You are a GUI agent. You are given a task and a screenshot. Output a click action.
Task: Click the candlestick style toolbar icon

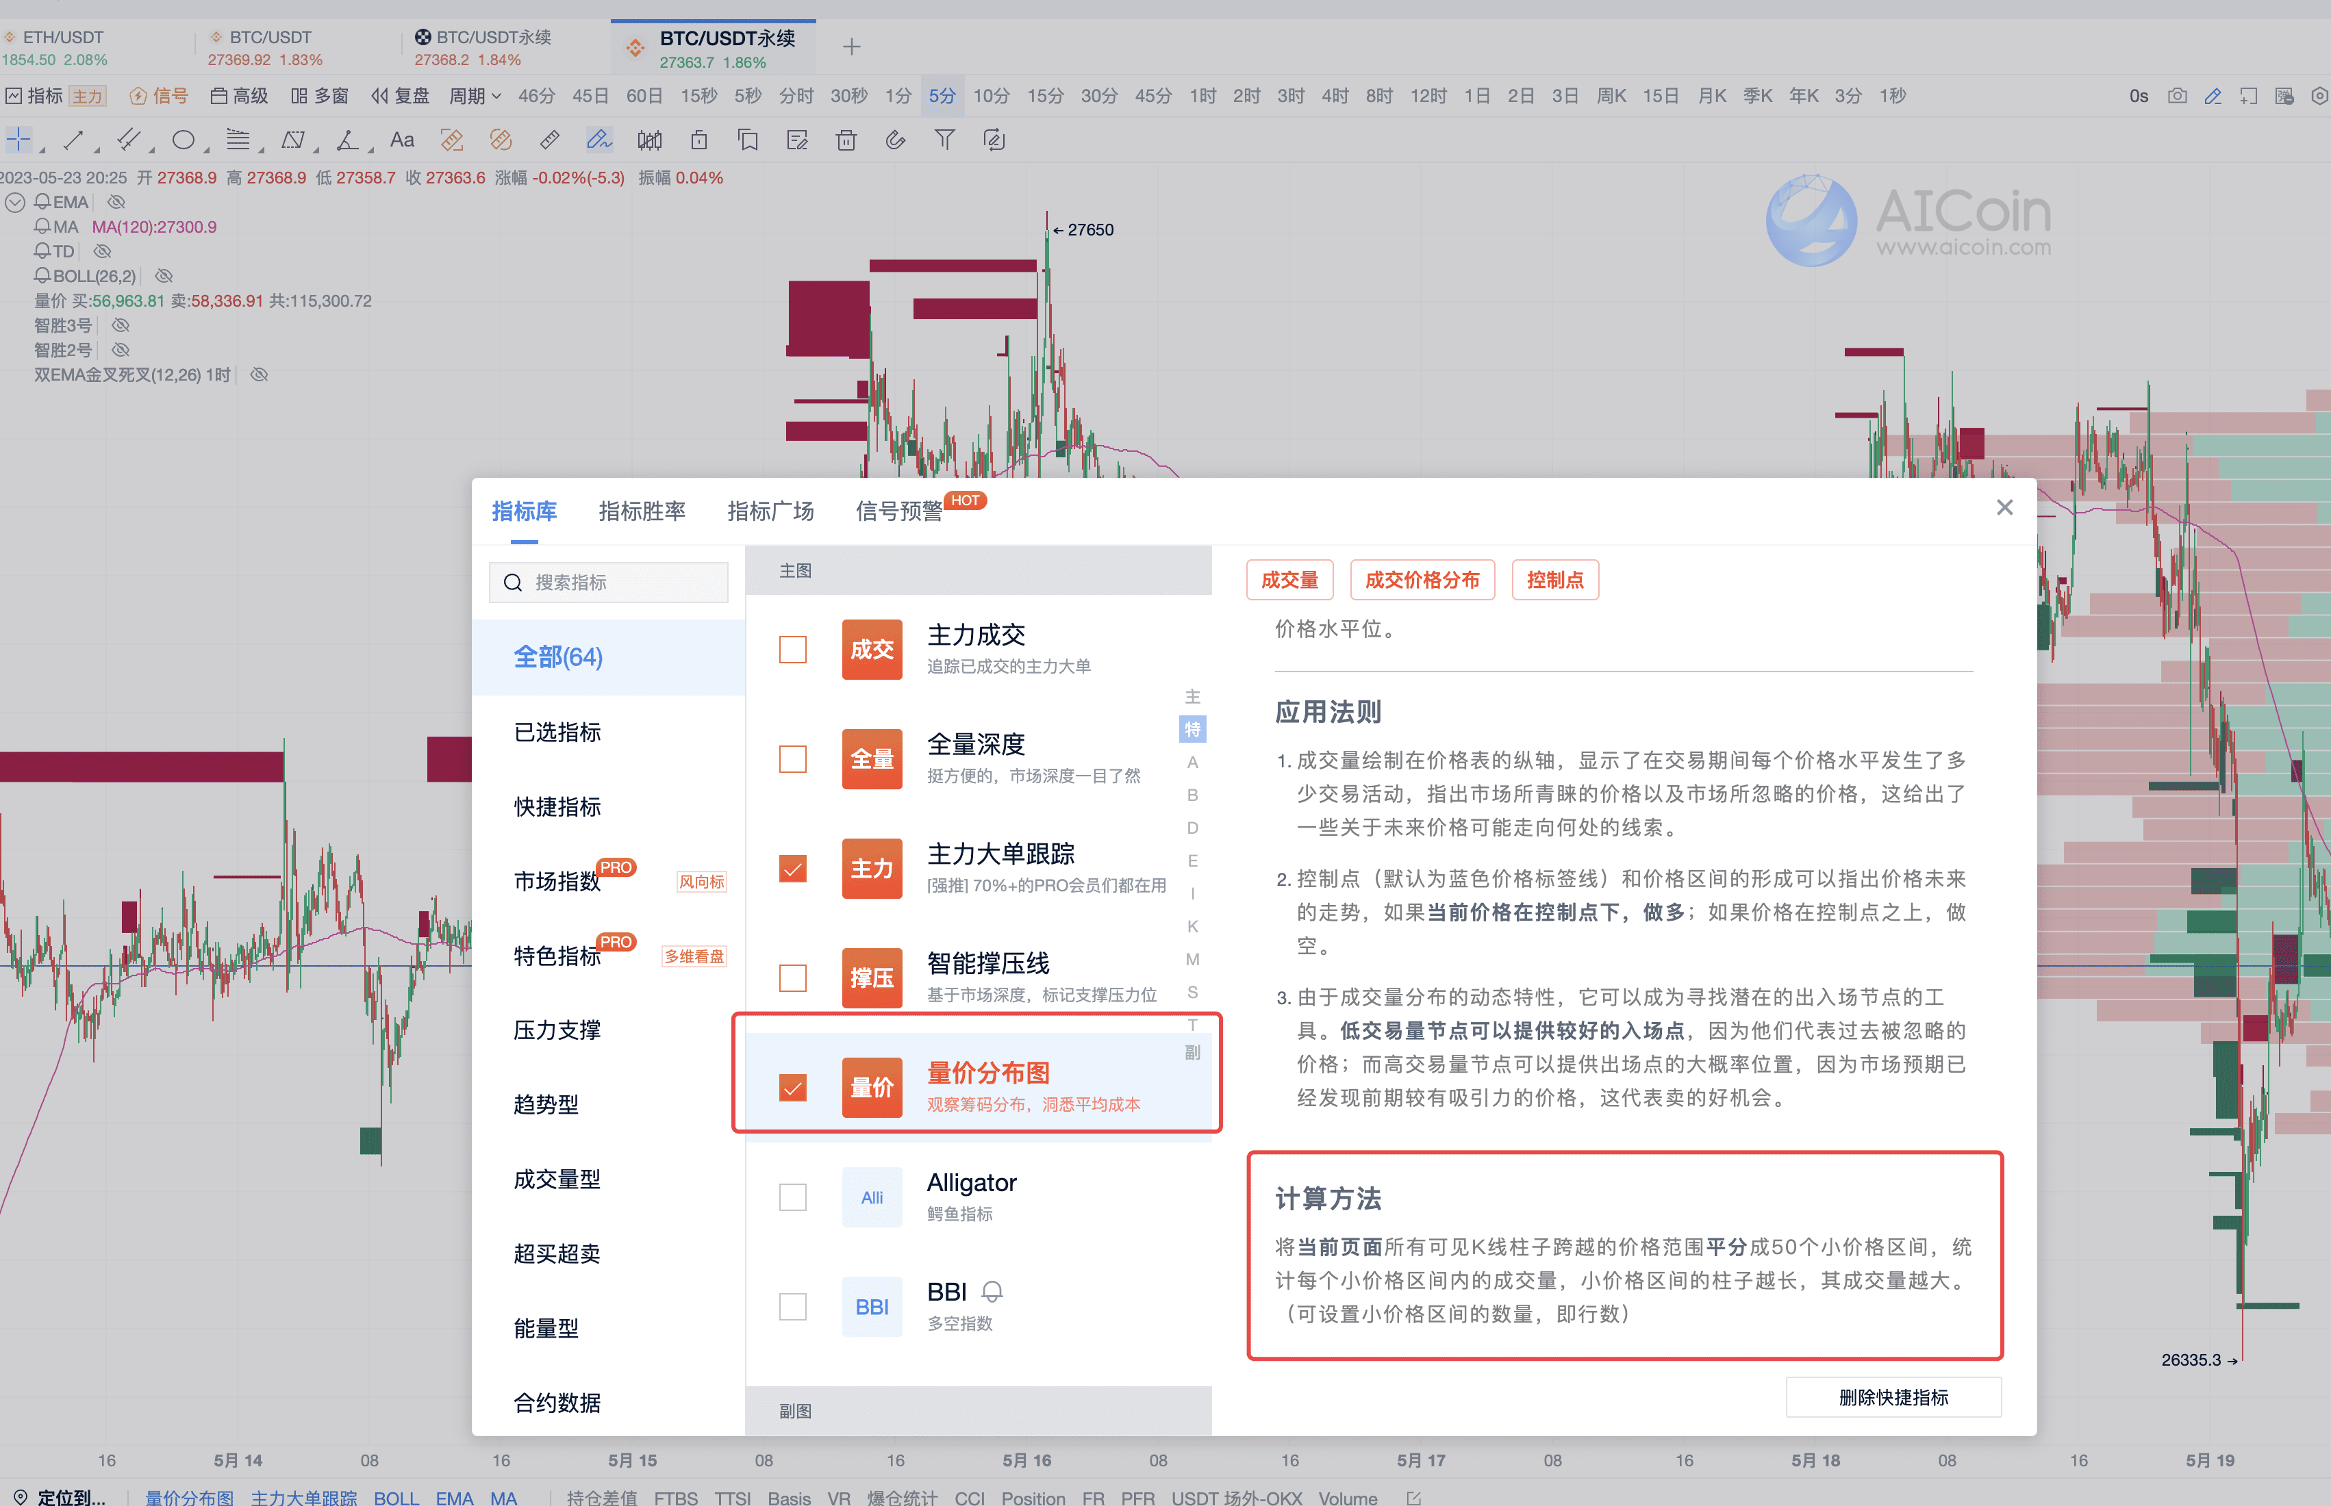(x=649, y=140)
